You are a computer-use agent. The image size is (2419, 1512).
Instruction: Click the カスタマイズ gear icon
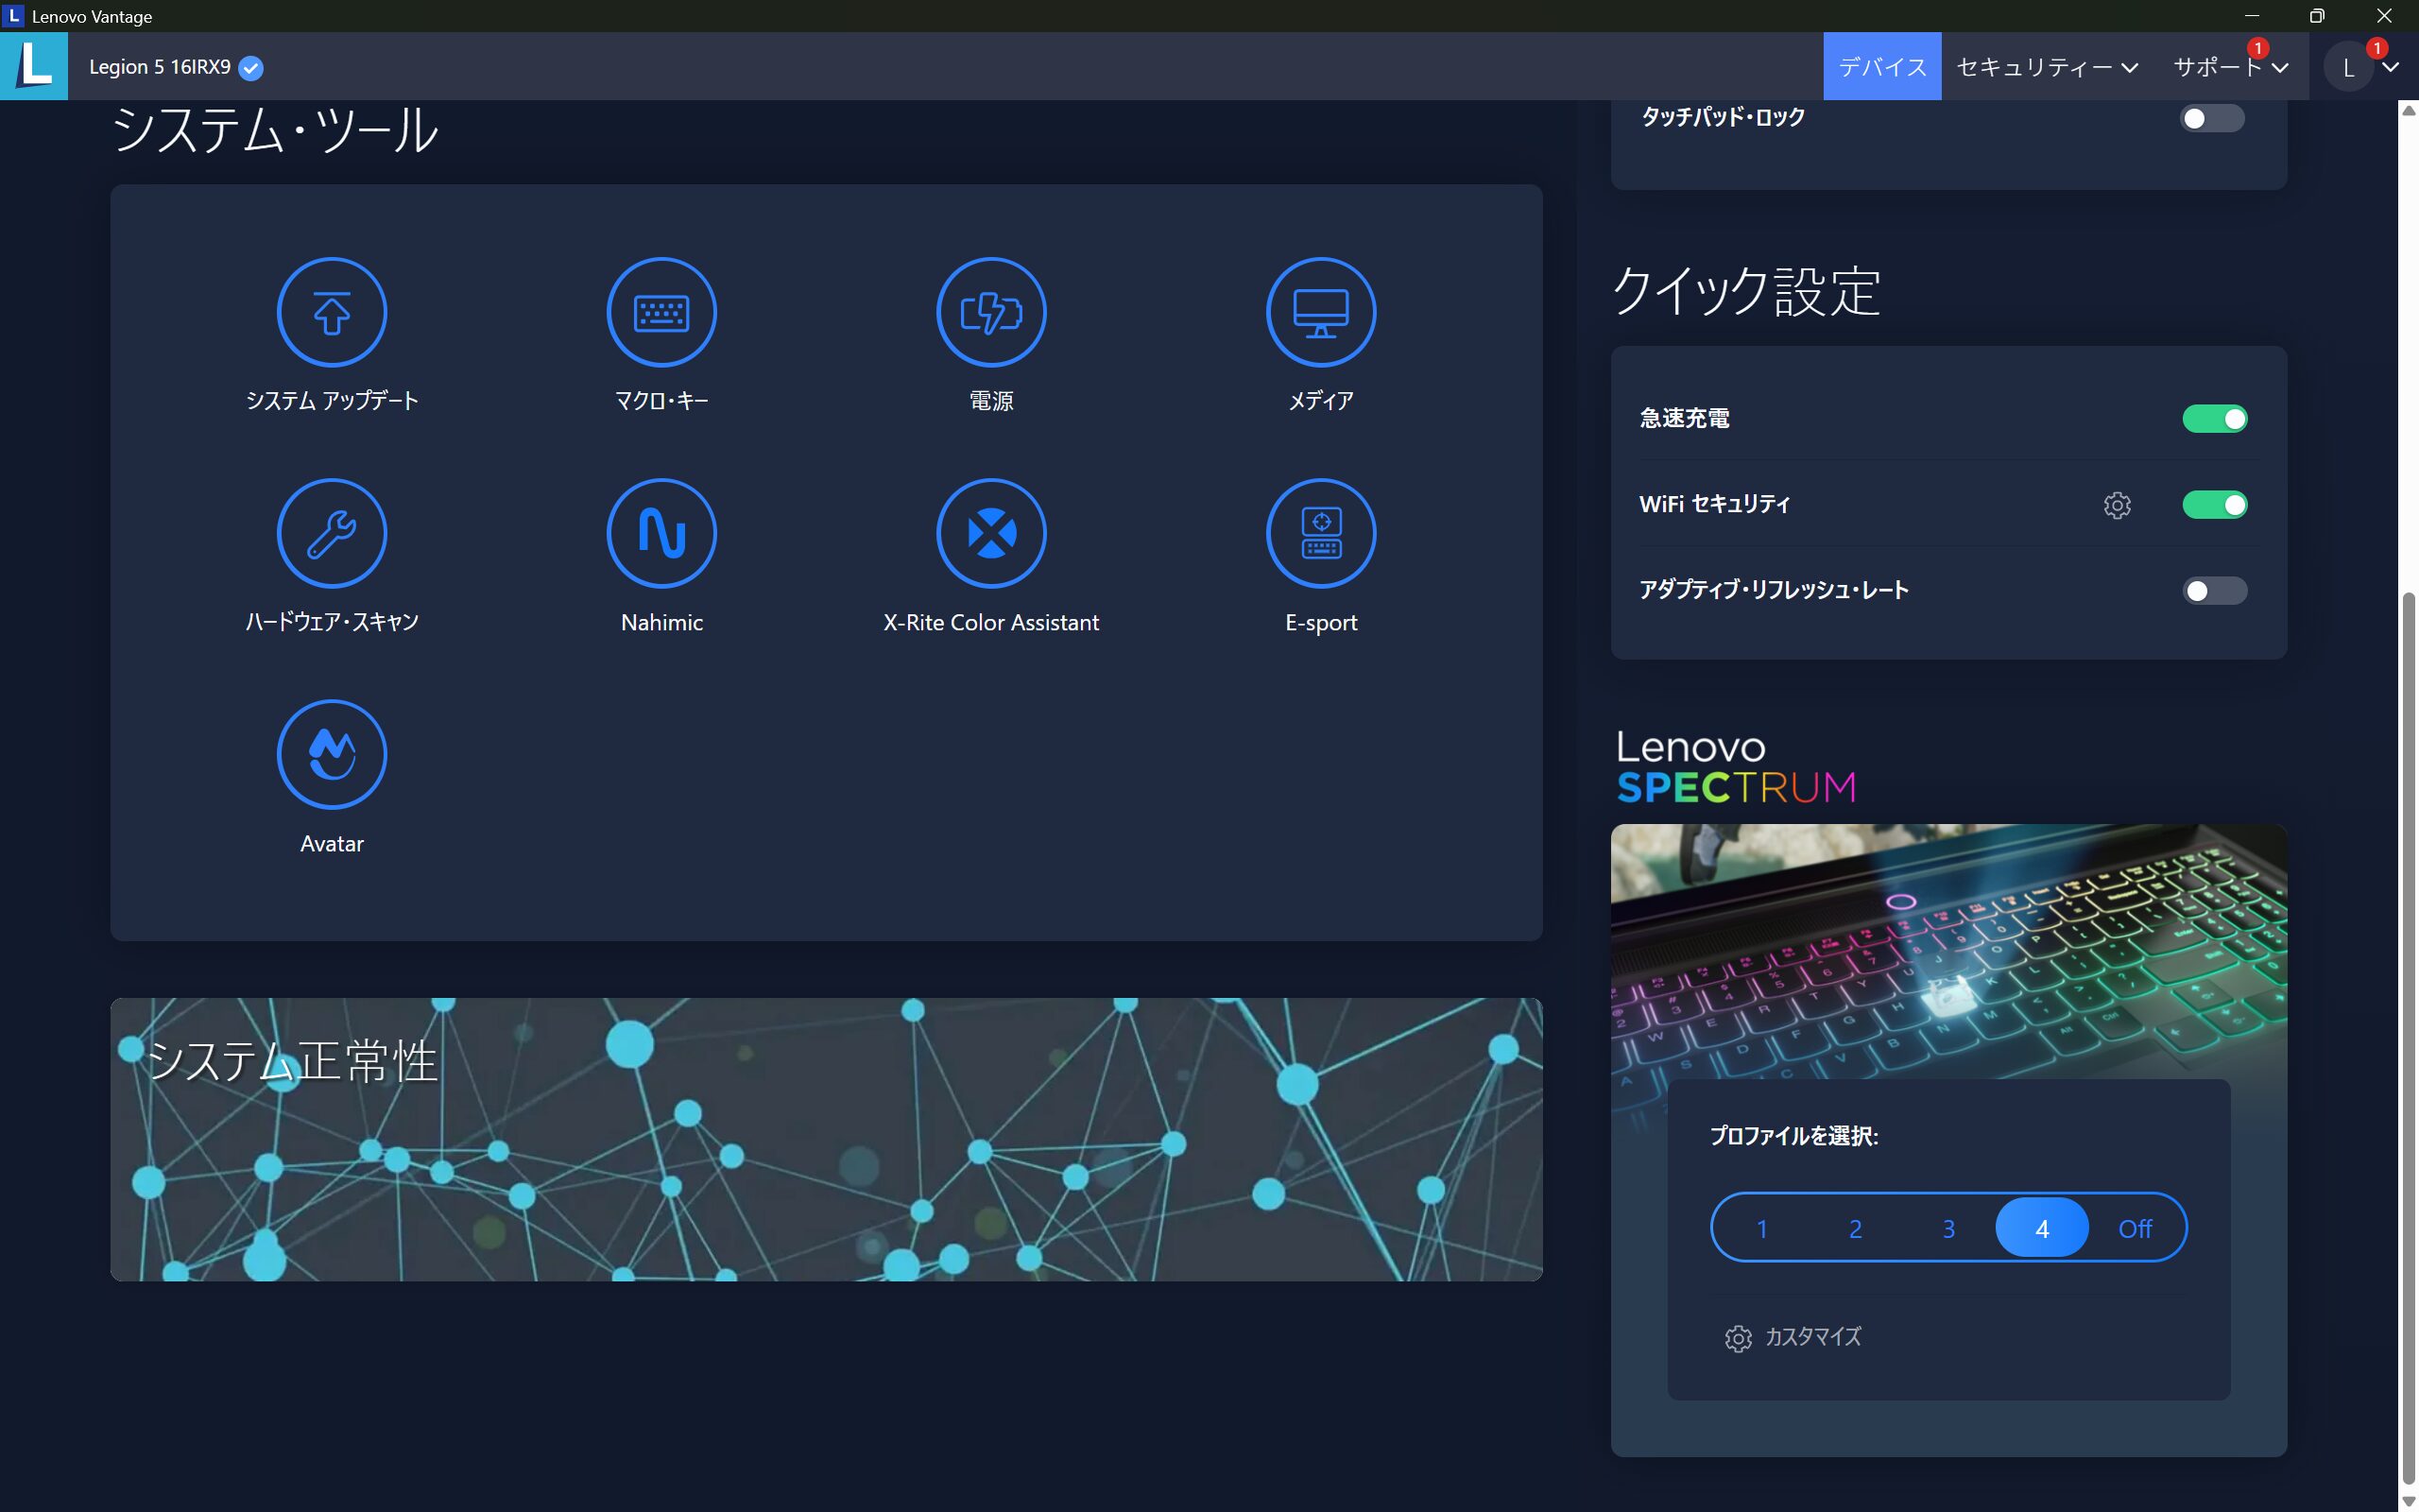1739,1338
